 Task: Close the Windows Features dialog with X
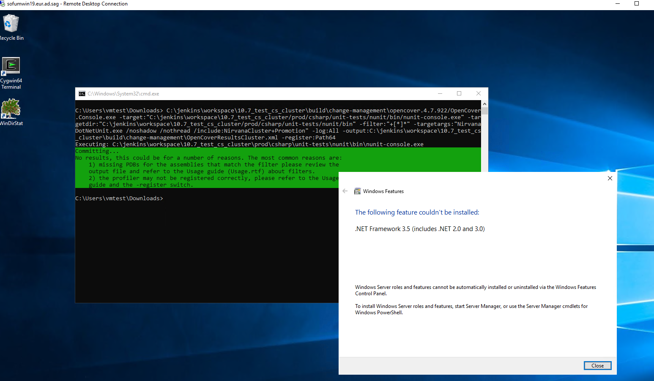coord(610,178)
